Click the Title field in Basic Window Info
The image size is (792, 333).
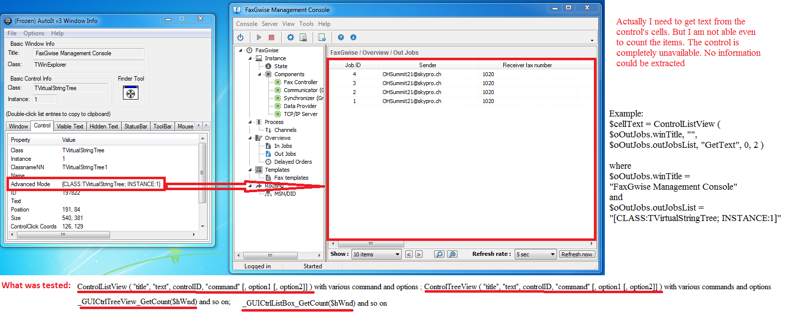tap(89, 53)
